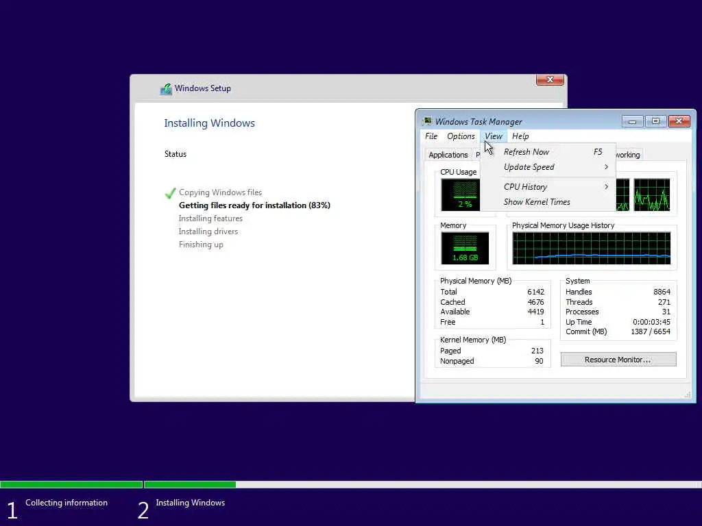The image size is (702, 526).
Task: Click the 'Installing features' status line
Action: tap(210, 218)
